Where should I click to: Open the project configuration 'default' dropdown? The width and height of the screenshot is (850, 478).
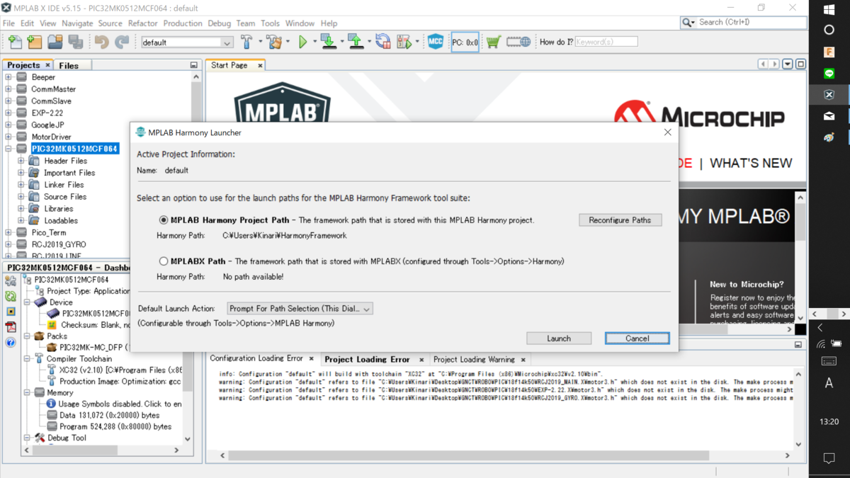pos(187,42)
